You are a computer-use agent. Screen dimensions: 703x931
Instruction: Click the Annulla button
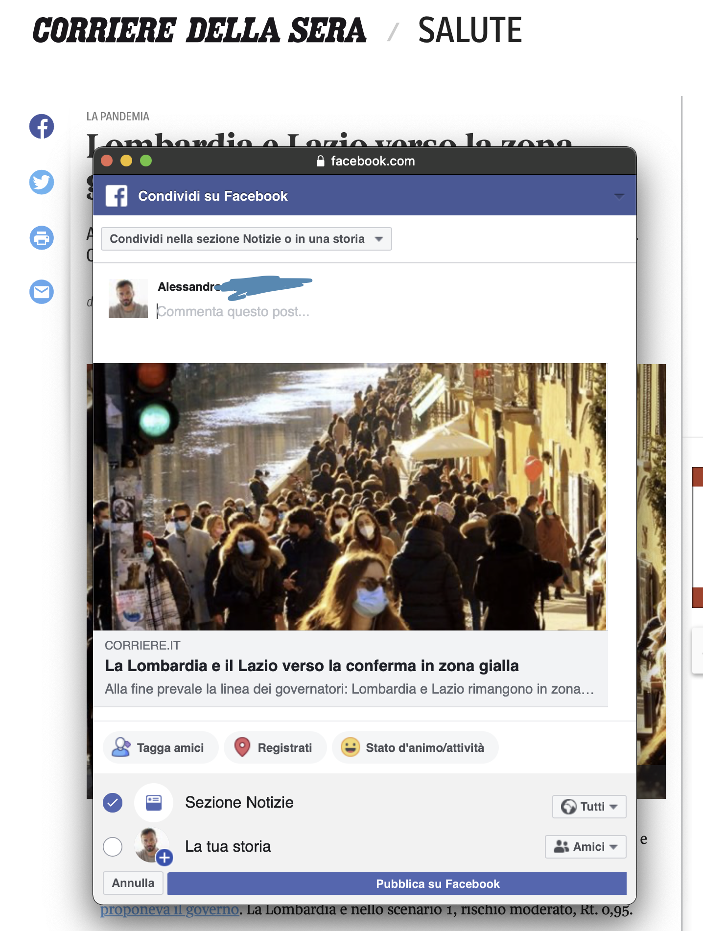click(x=133, y=883)
